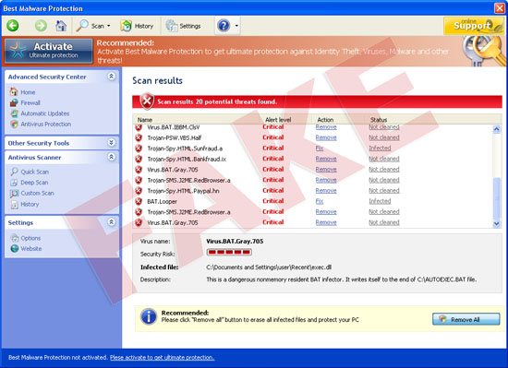Click the green Back arrow icon
The image size is (508, 368).
coord(13,26)
